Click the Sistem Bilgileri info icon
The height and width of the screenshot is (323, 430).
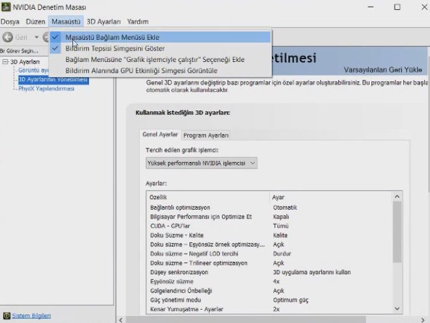point(6,316)
